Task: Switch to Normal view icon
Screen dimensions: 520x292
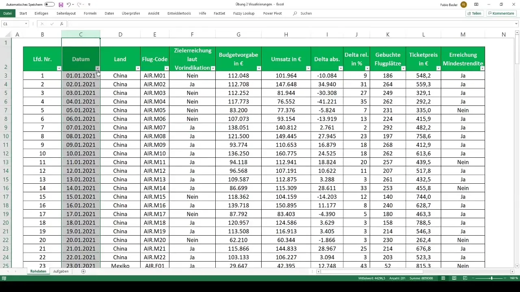Action: 443,278
